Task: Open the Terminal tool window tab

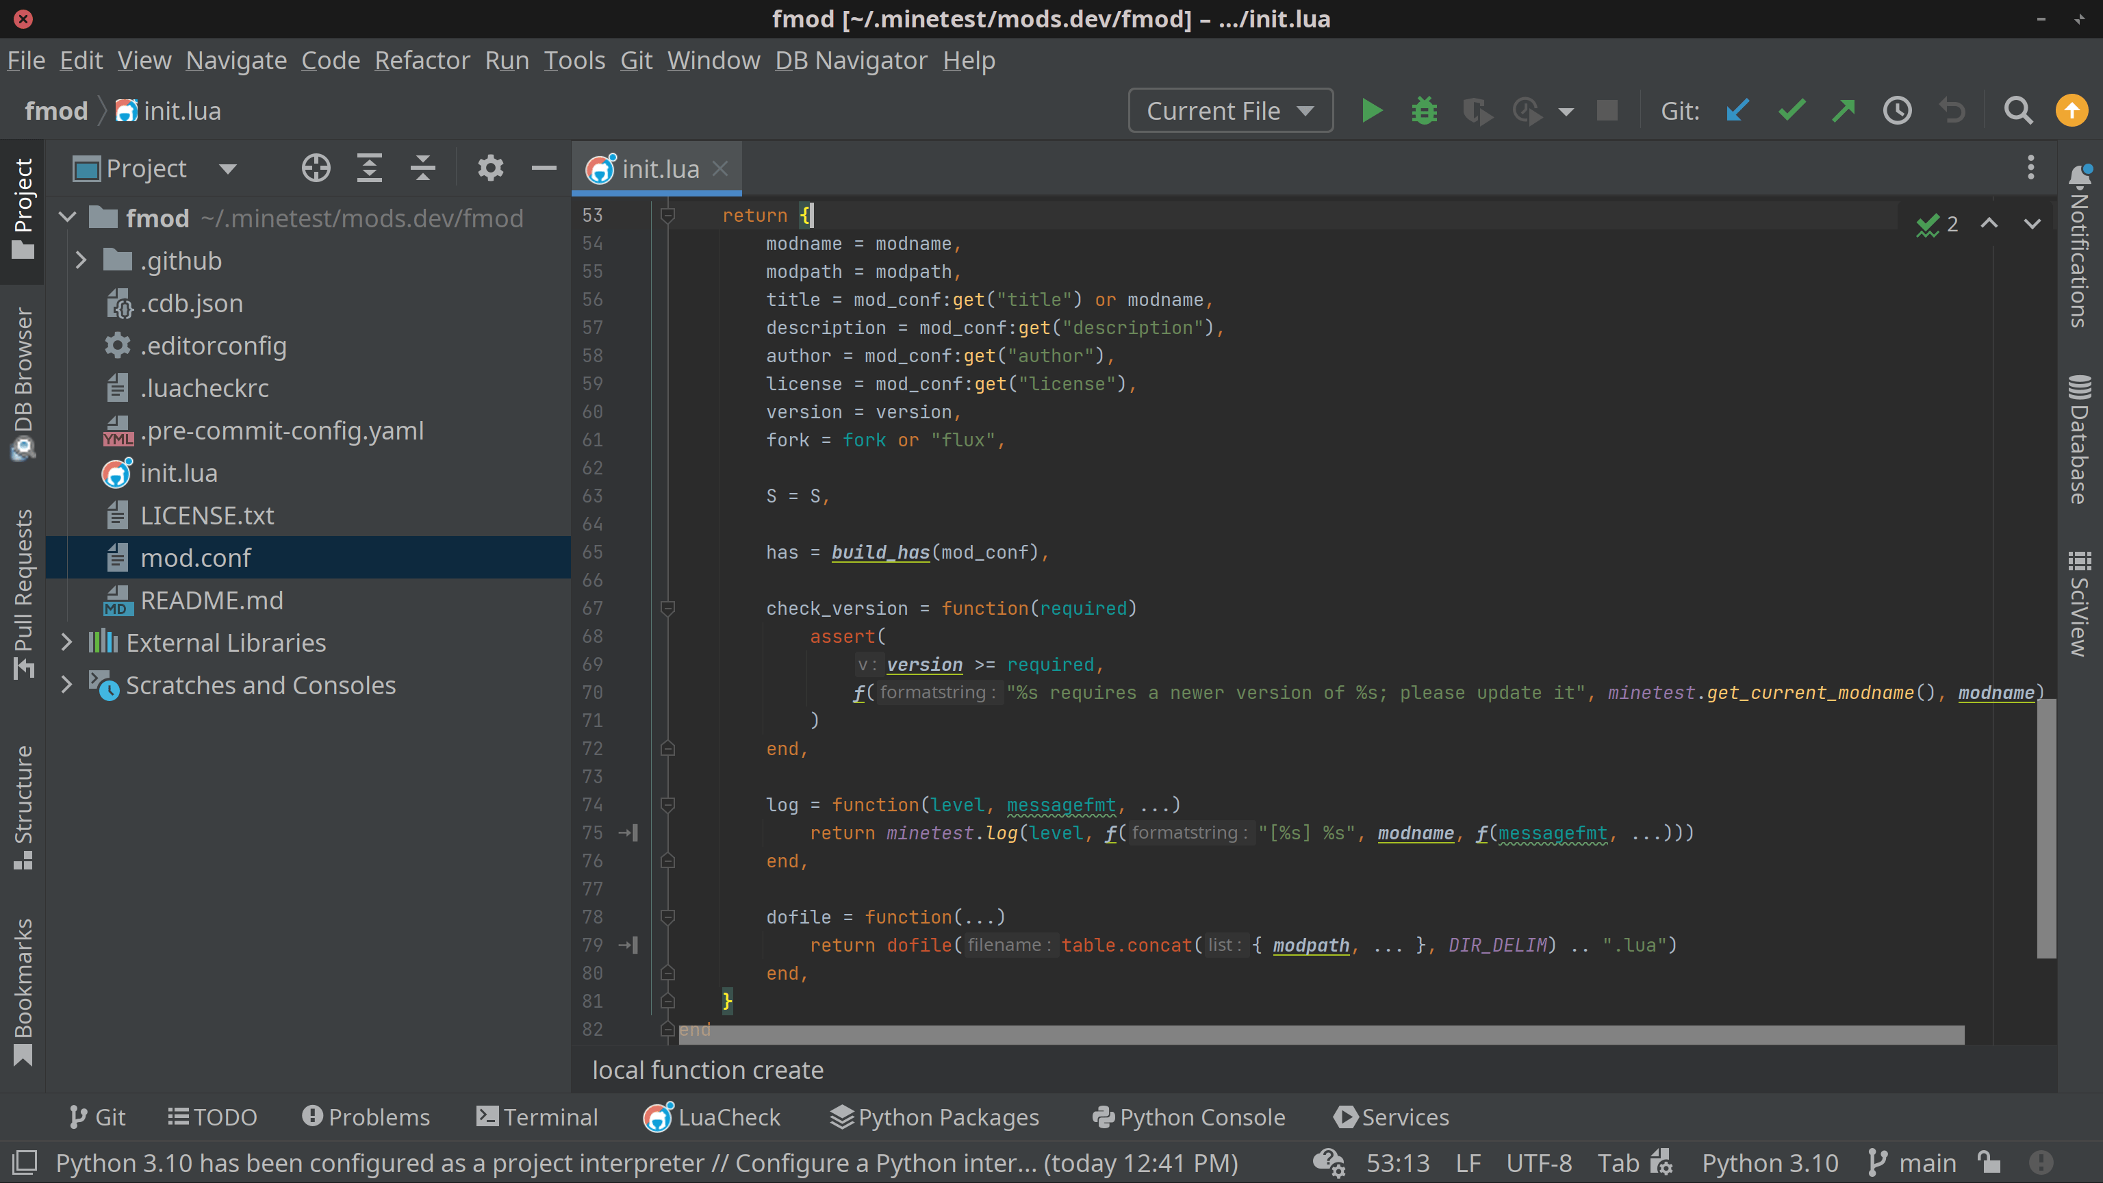Action: coord(537,1117)
